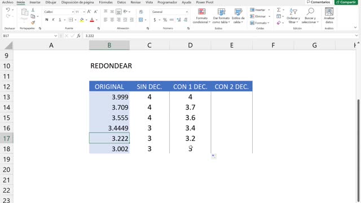Select column B header

click(109, 45)
